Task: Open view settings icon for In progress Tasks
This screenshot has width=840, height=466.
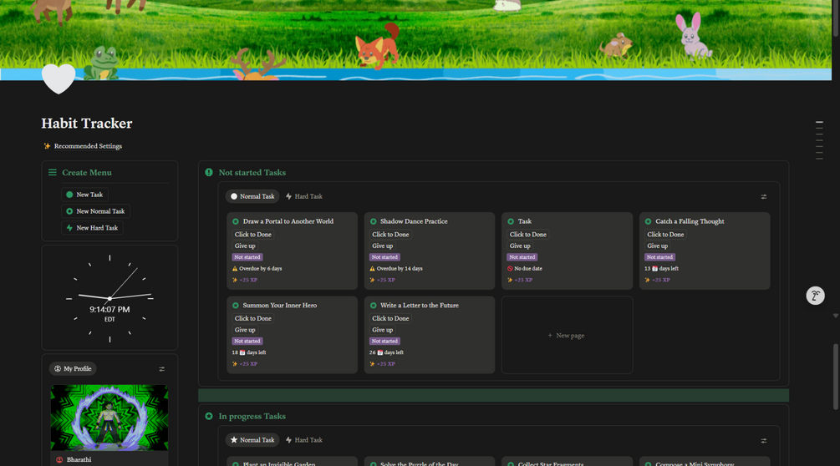Action: [x=763, y=441]
